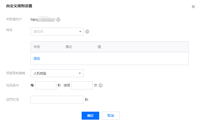Select the 值 column header
Screen dimensions: 200x126
click(x=99, y=47)
